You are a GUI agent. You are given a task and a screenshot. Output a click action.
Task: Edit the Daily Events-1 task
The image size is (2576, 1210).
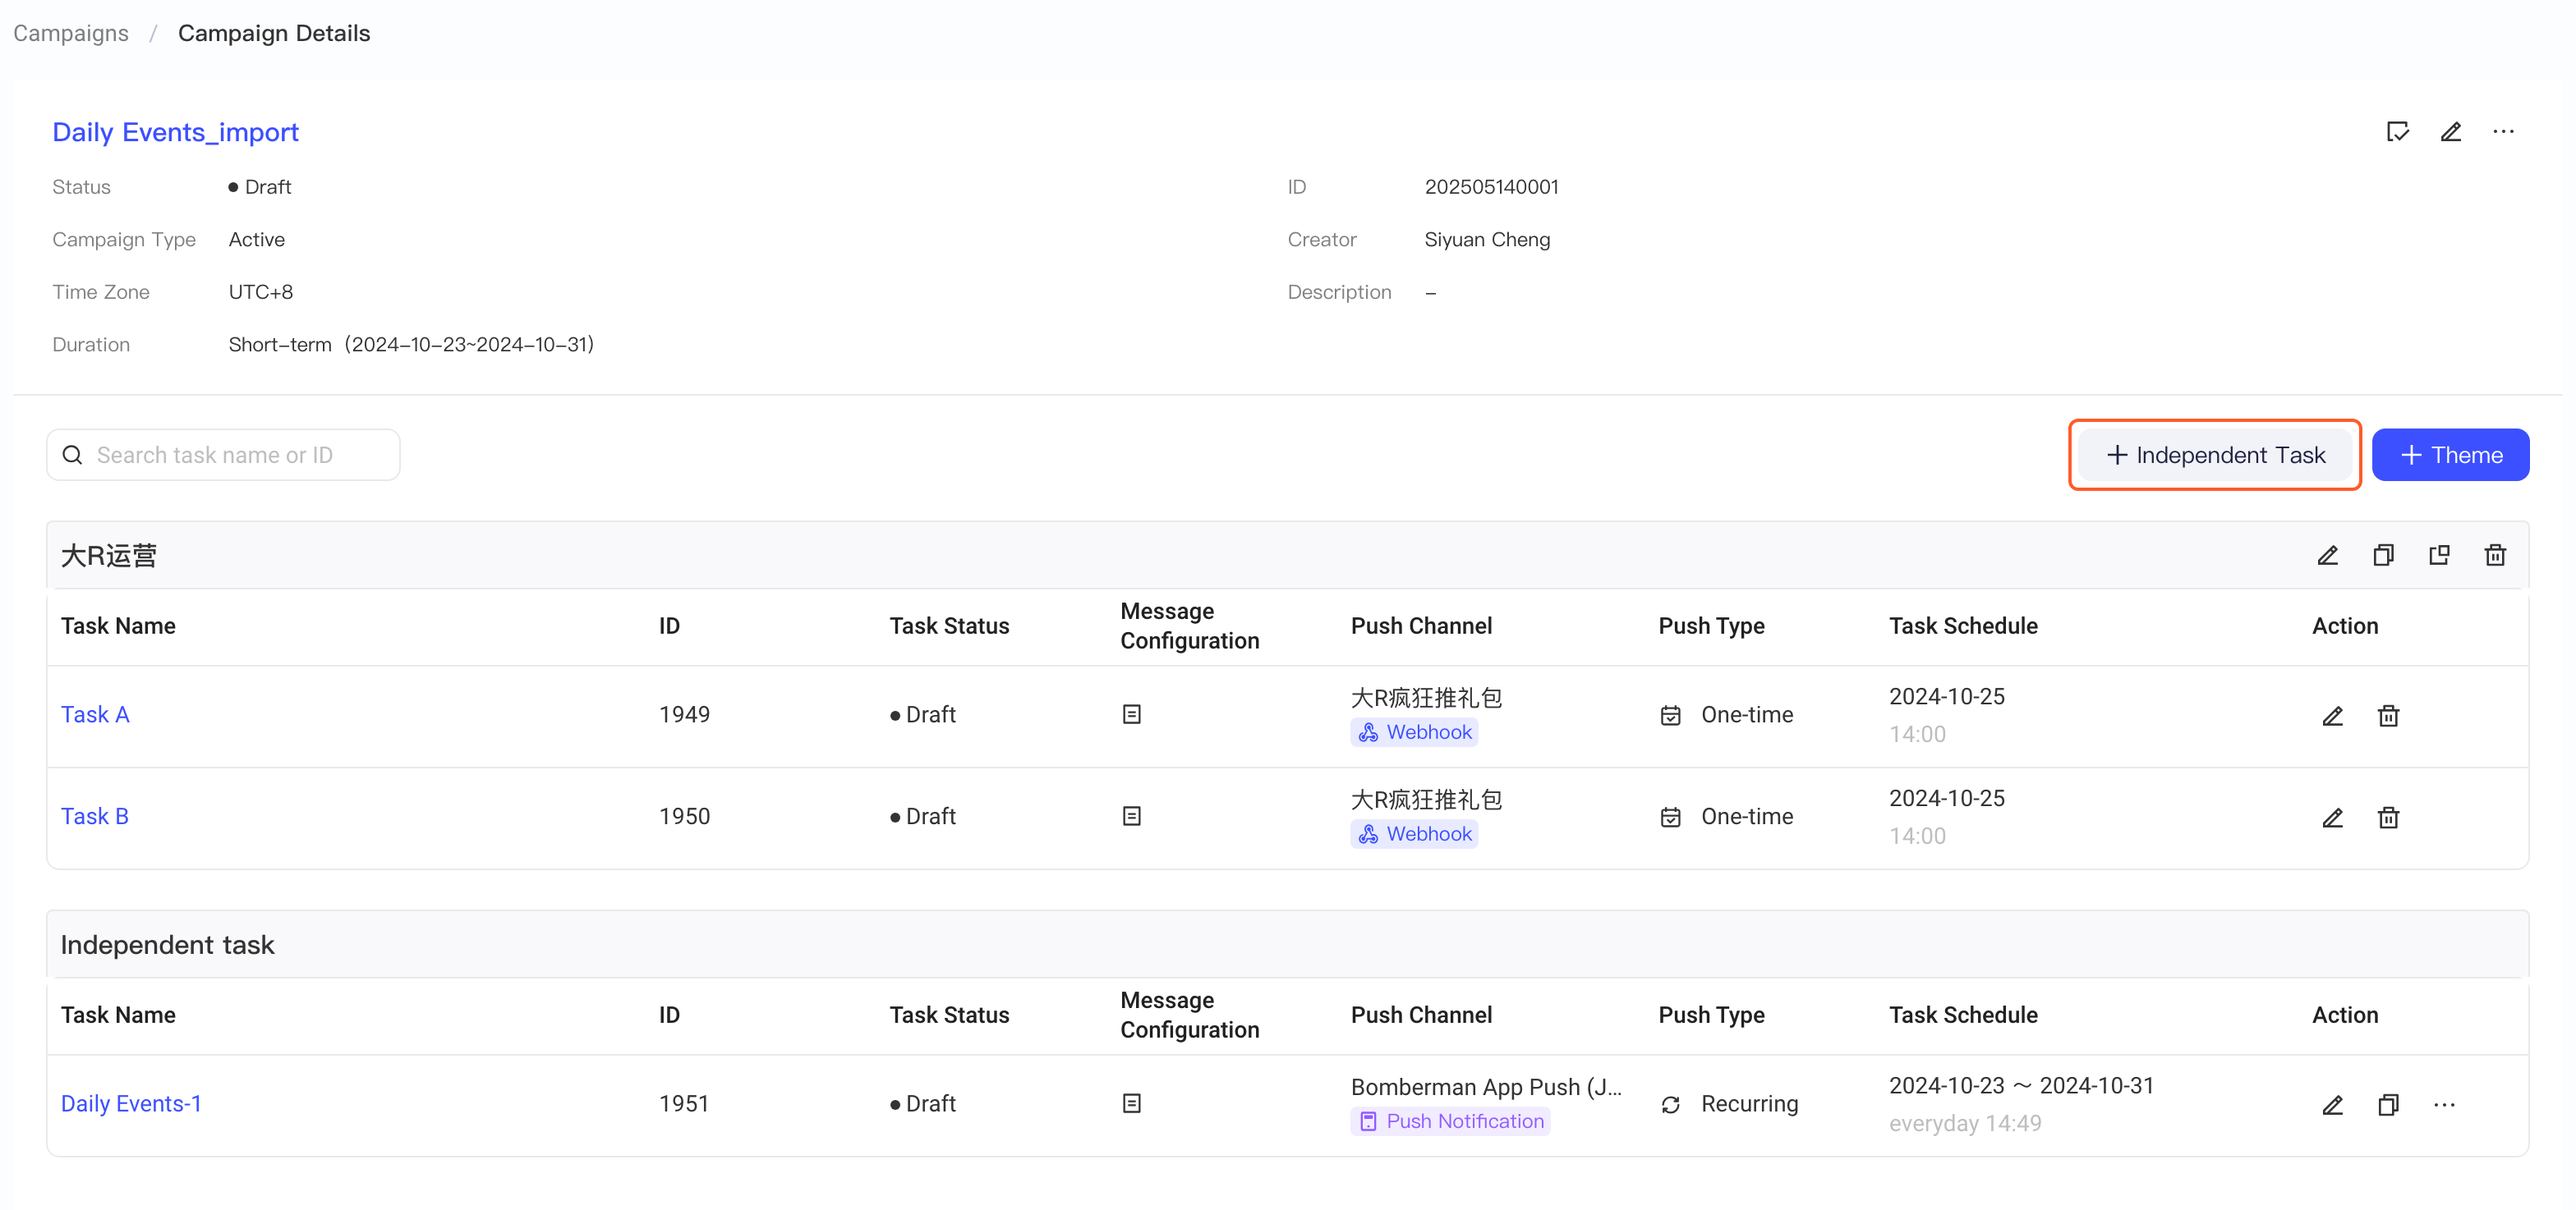coord(2332,1104)
